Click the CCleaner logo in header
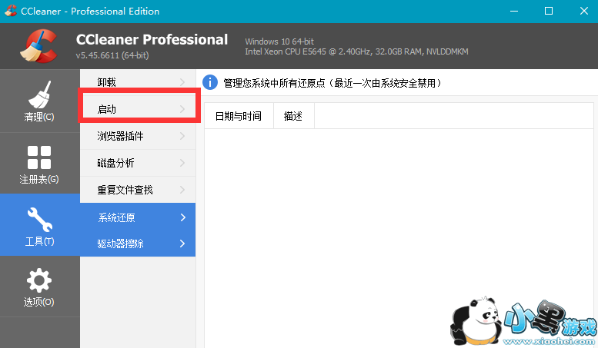Screen dimensions: 598x348 (x=38, y=46)
